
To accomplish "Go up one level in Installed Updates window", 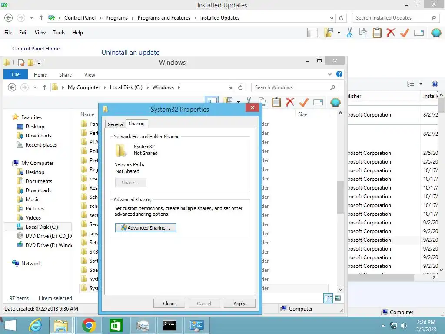I will click(41, 18).
